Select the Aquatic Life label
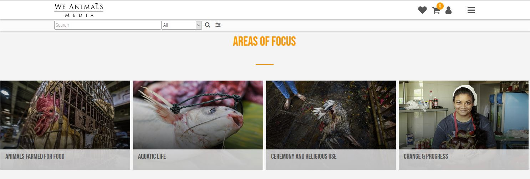The width and height of the screenshot is (530, 179). click(152, 156)
